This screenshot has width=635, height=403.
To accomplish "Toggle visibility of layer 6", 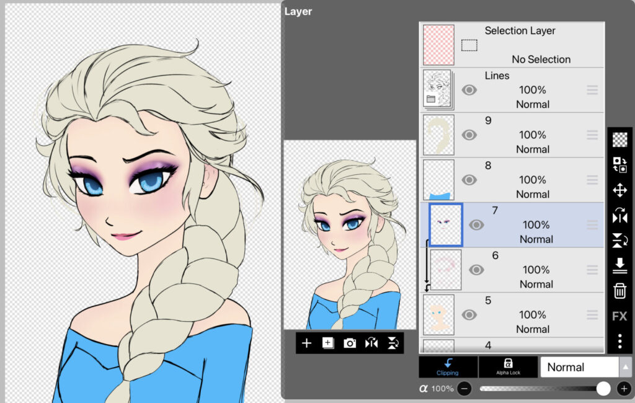I will (477, 270).
